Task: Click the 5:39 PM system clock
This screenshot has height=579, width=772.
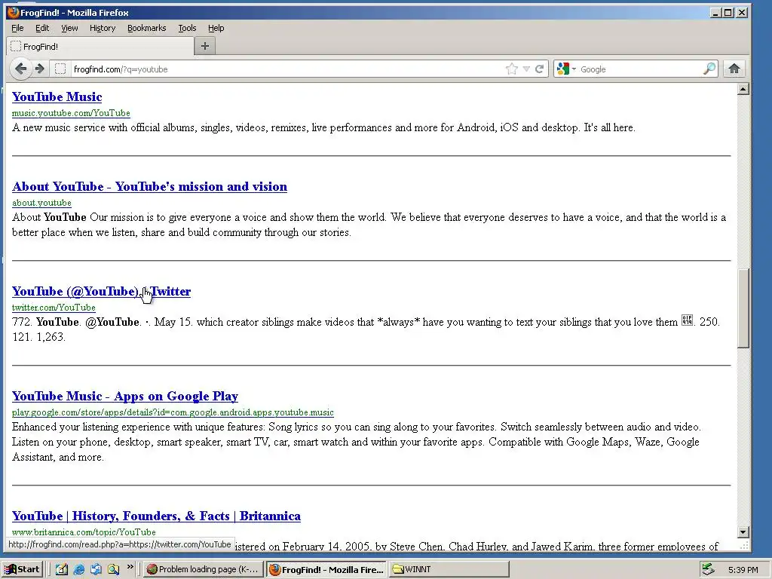Action: click(743, 570)
